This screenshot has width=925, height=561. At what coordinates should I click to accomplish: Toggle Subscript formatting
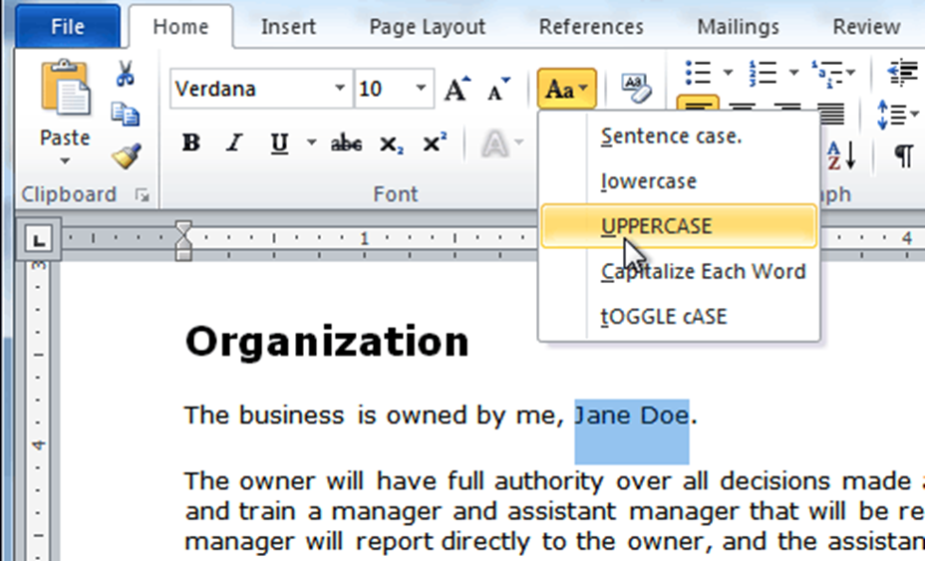[x=391, y=143]
